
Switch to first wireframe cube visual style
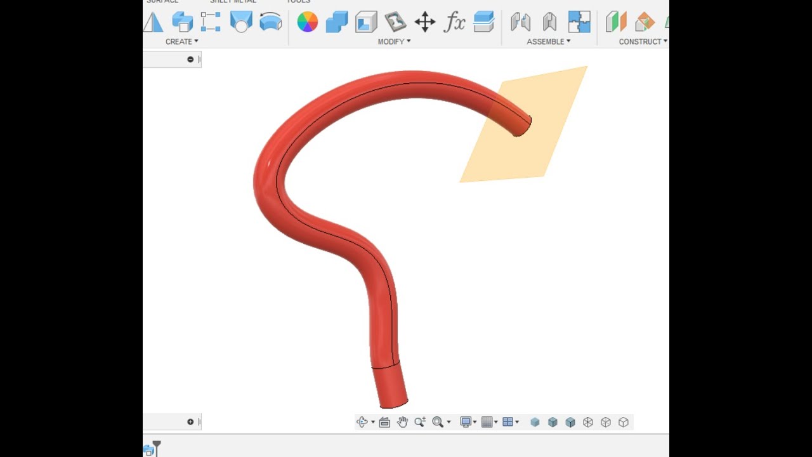coord(588,422)
